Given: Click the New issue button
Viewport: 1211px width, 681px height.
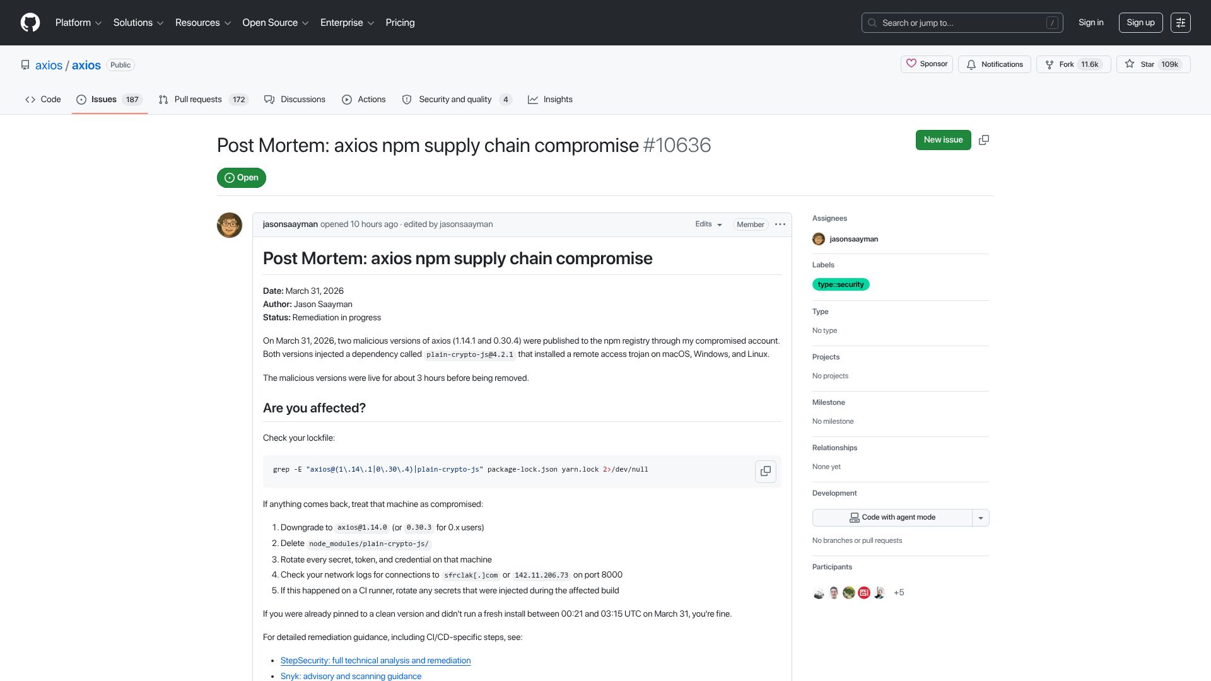Looking at the screenshot, I should point(943,140).
